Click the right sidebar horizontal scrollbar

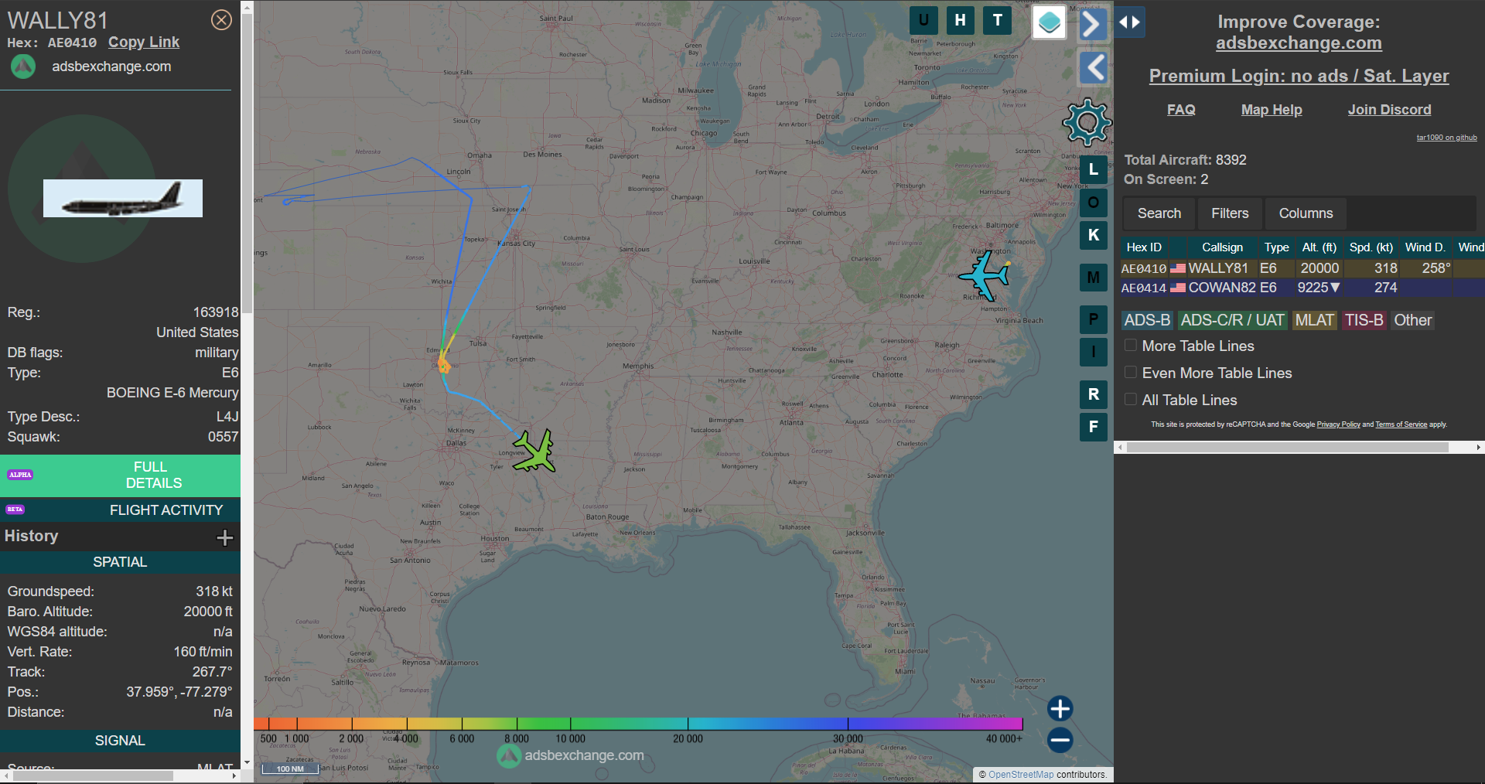tap(1287, 447)
